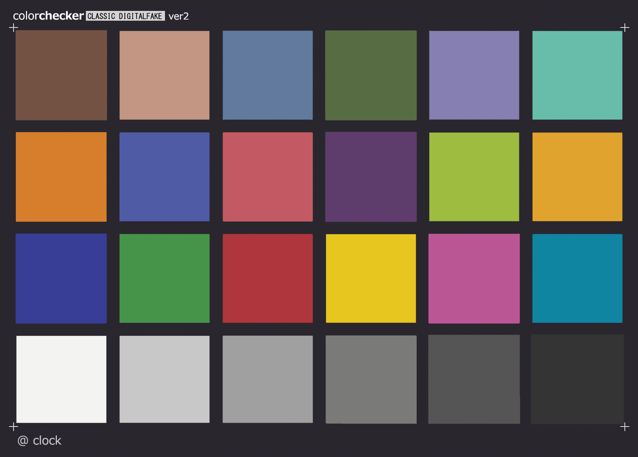Image resolution: width=638 pixels, height=457 pixels.
Task: Choose the magenta pink swatch
Action: coord(474,279)
